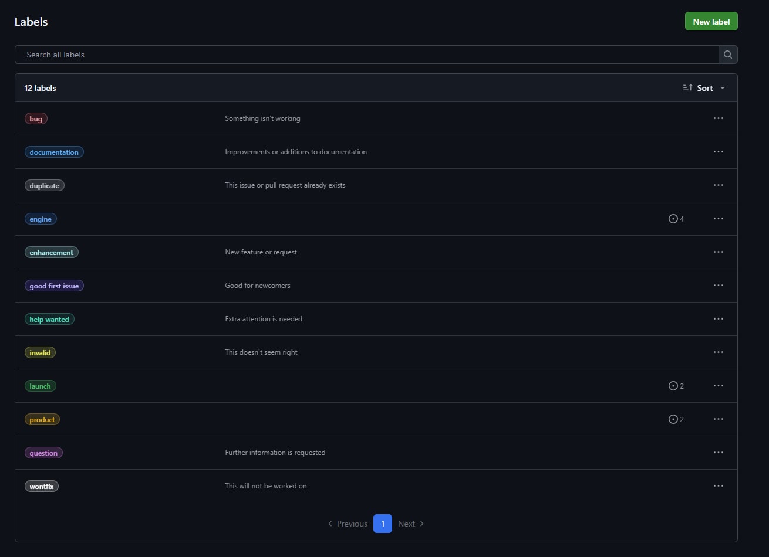Click the text 'This will not be worked on'
This screenshot has width=769, height=557.
click(x=266, y=486)
